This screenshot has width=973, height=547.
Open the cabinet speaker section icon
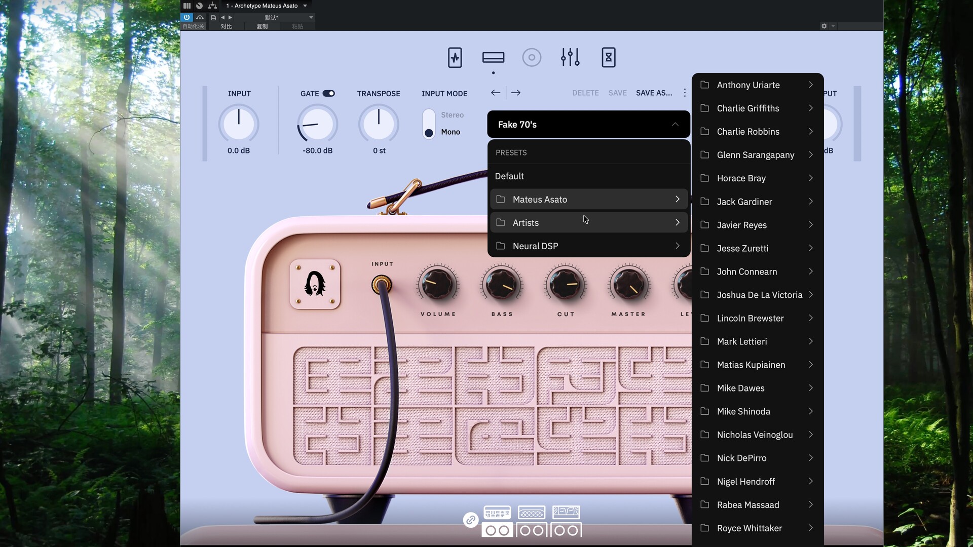point(532,58)
